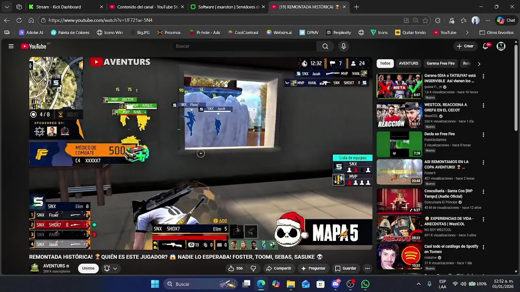The width and height of the screenshot is (520, 292).
Task: Open the EXPERIENCIAS DE VIDA video thumbnail
Action: (399, 229)
